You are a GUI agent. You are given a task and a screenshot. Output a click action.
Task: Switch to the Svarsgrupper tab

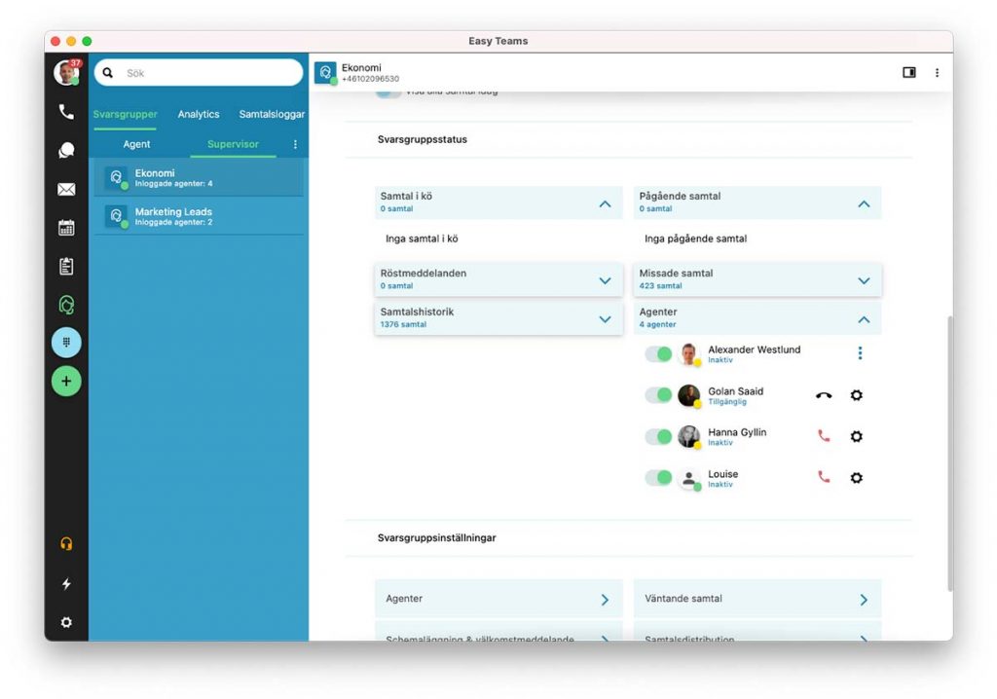[126, 115]
